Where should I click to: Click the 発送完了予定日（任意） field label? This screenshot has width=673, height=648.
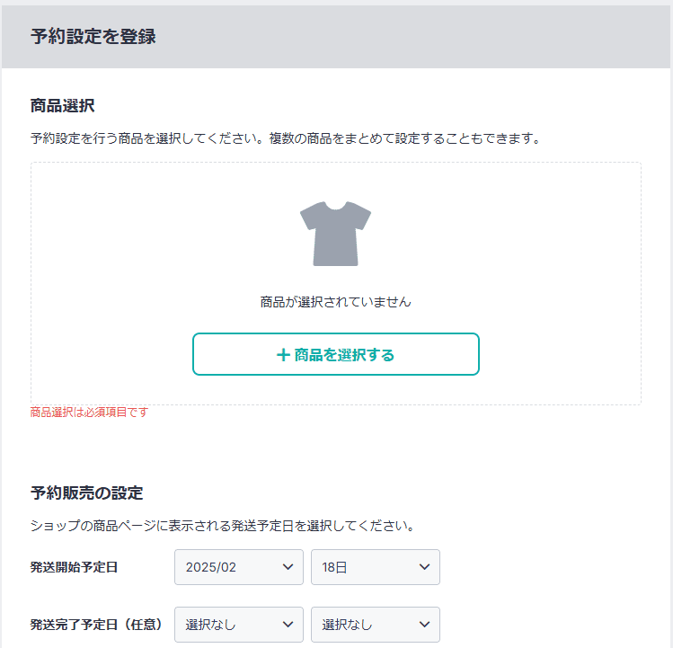tap(96, 625)
